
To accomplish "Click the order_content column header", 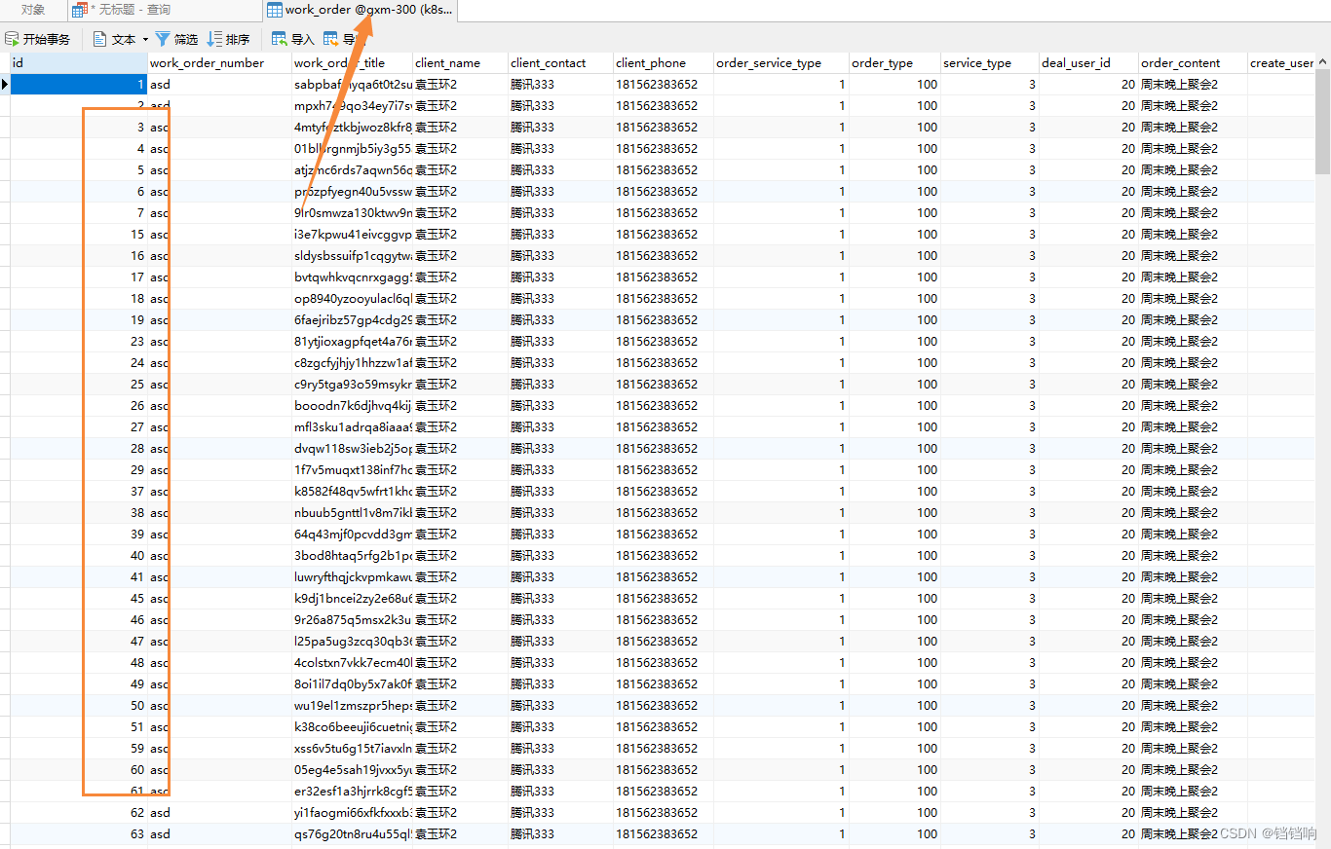I will [1193, 62].
